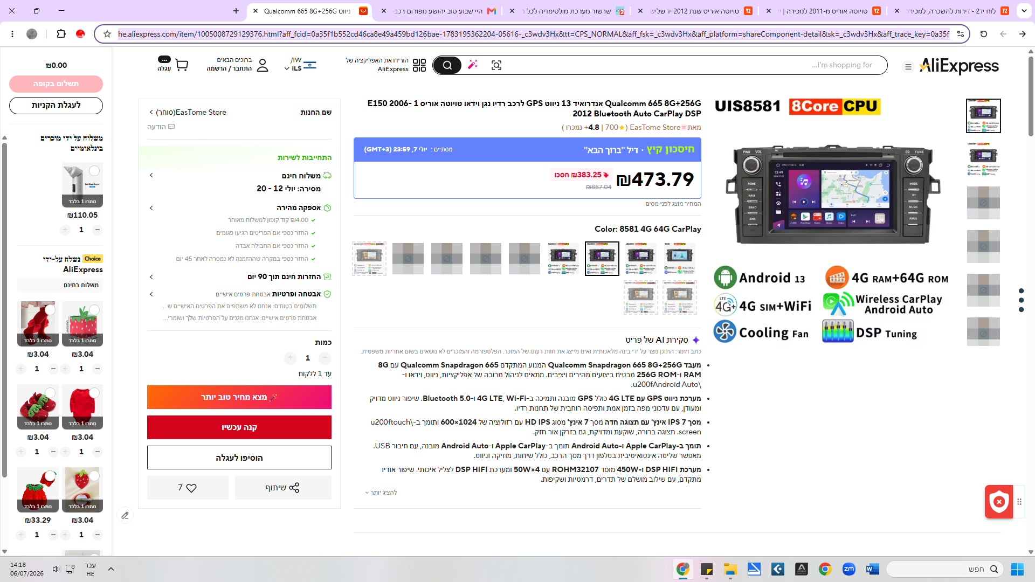Click the red shield security widget
1035x582 pixels.
[x=999, y=502]
